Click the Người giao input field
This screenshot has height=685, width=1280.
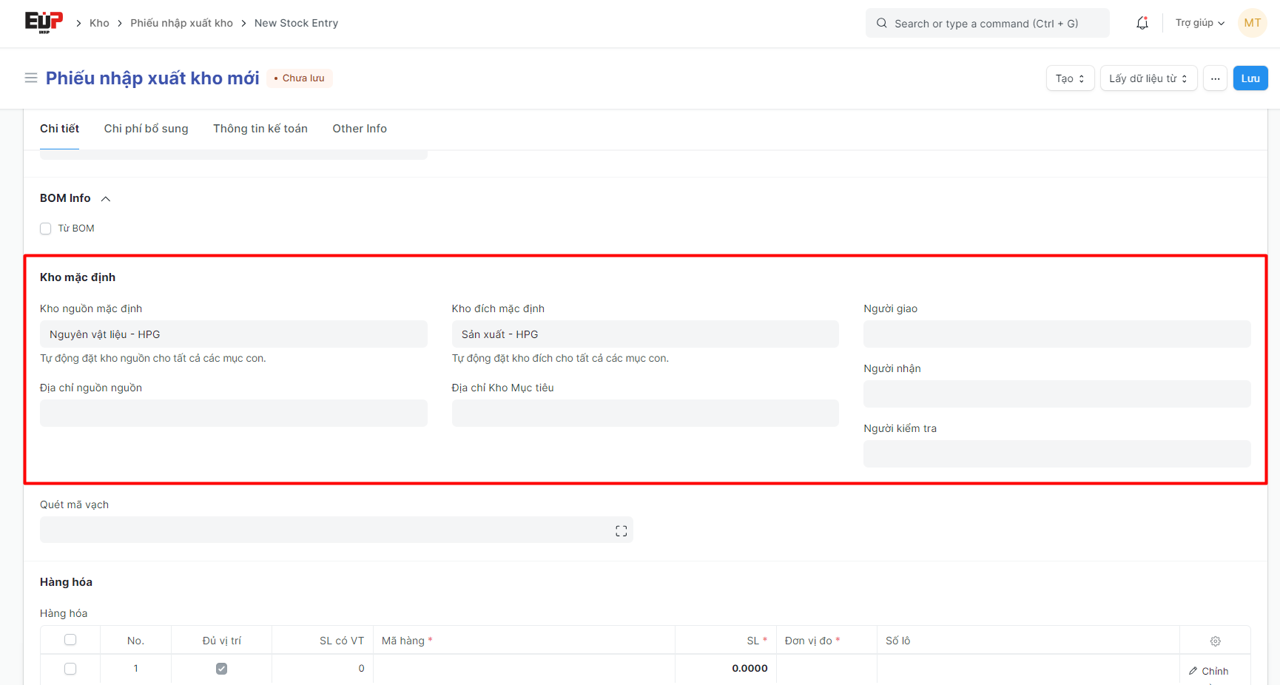(1057, 334)
